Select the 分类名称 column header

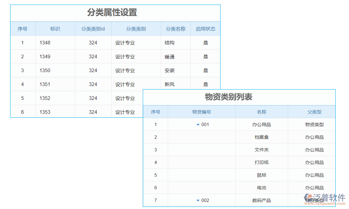(175, 29)
